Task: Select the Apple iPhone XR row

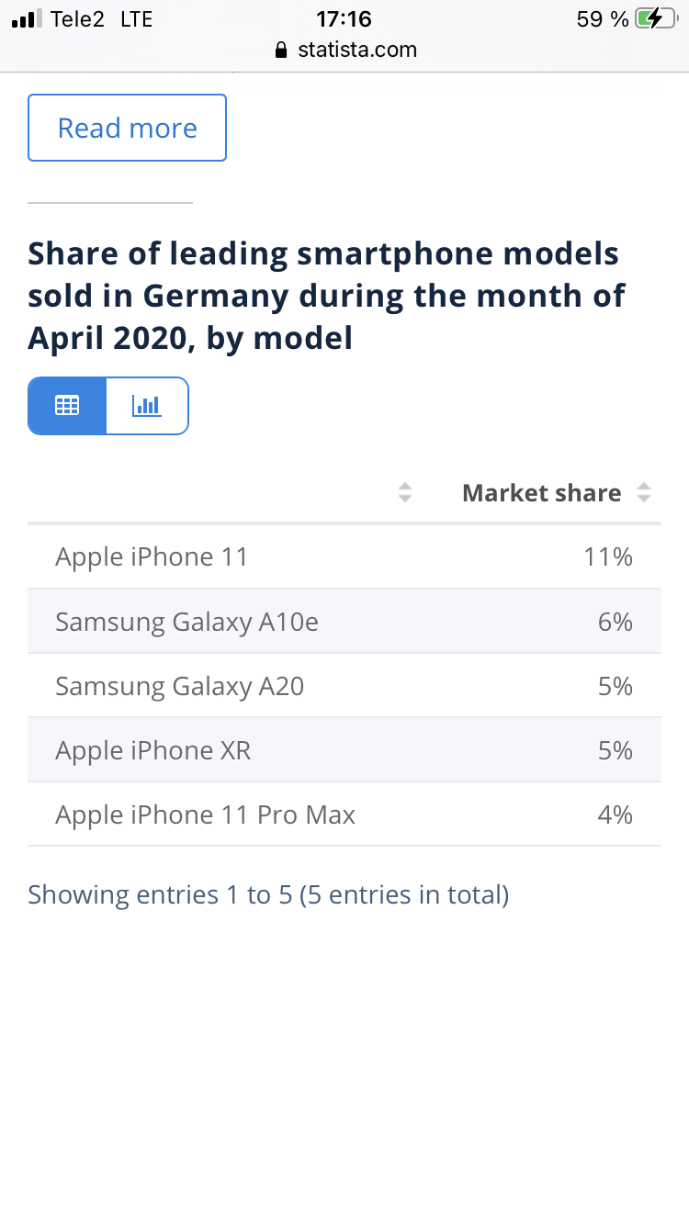Action: (344, 750)
